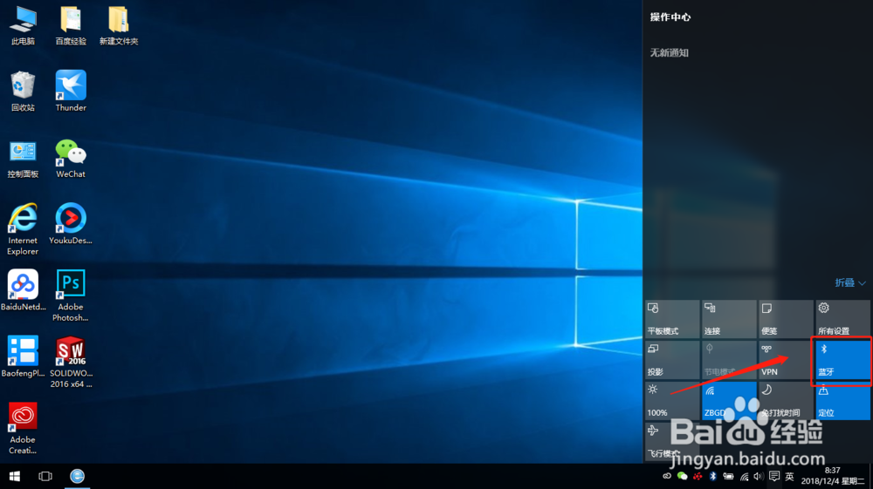Viewport: 873px width, 489px height.
Task: Select the 回收站 recycle bin icon
Action: click(x=23, y=92)
